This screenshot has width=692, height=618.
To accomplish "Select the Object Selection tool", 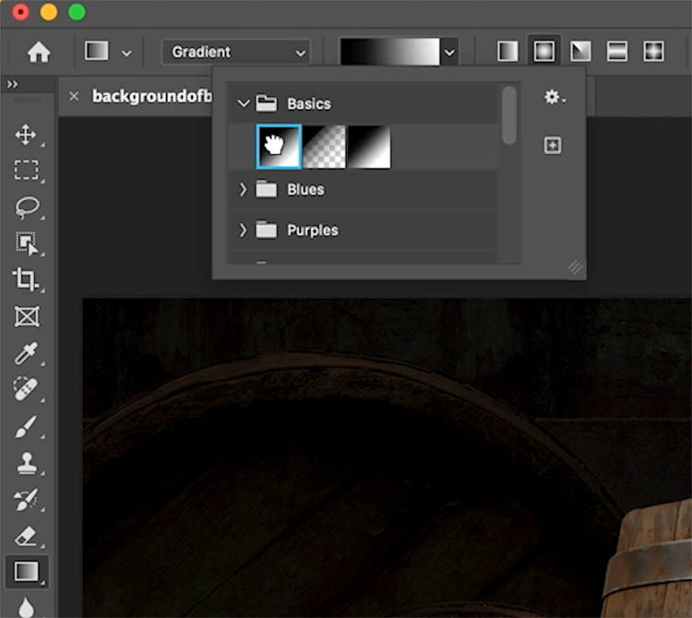I will click(27, 244).
